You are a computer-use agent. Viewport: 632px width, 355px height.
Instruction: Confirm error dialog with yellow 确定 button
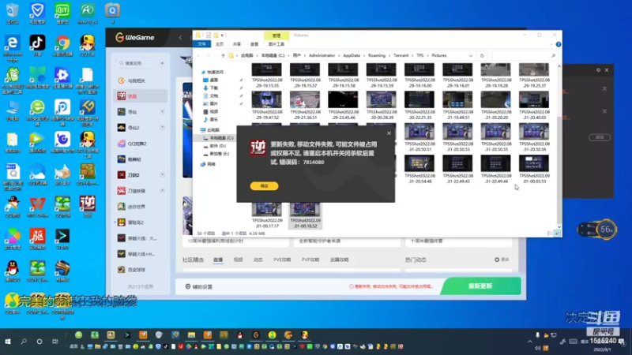[264, 186]
